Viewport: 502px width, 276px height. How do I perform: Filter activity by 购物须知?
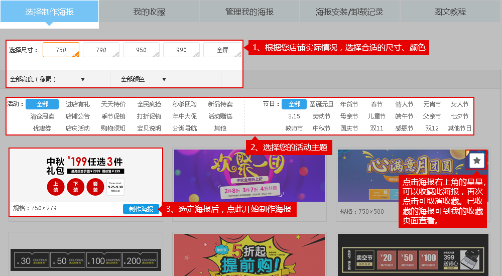[113, 128]
